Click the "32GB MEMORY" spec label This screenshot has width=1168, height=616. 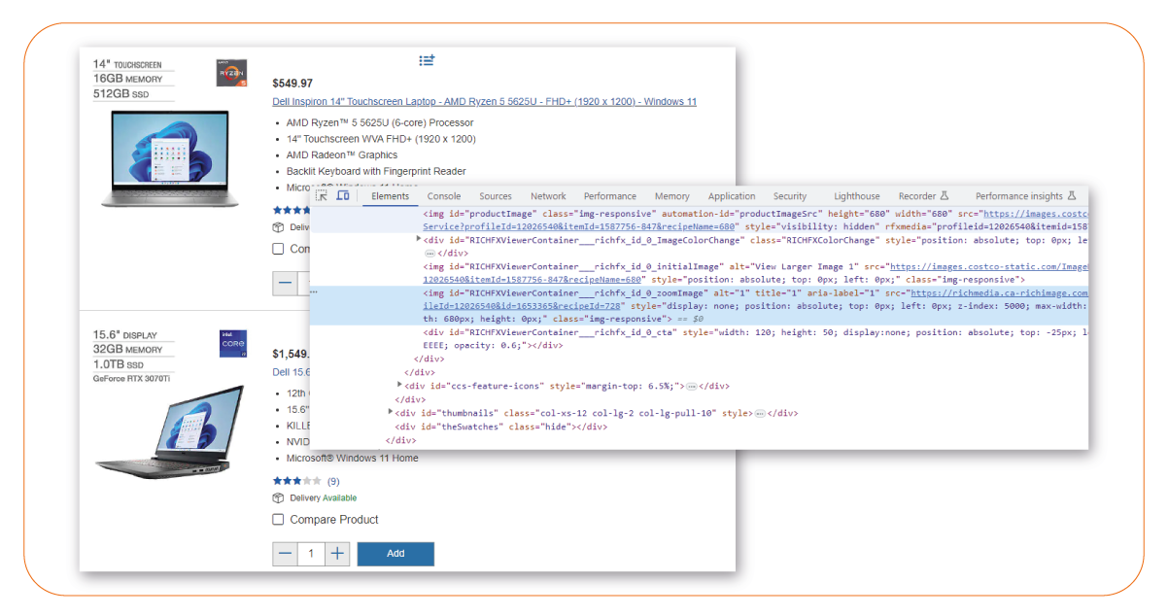point(128,349)
